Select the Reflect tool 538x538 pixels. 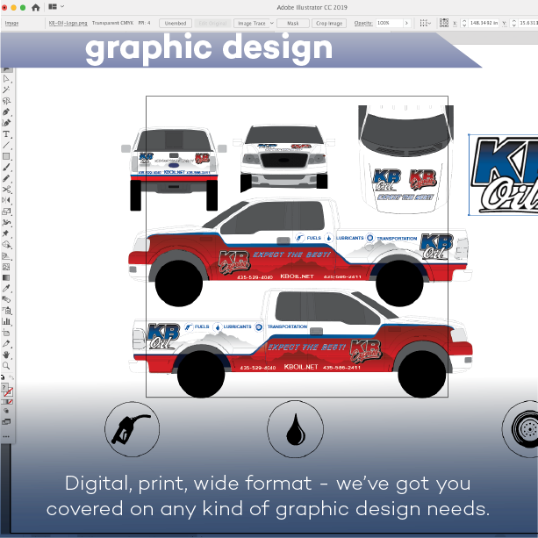point(6,200)
